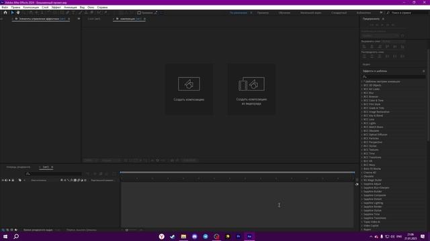Toggle the shy switch column header

pyautogui.click(x=62, y=180)
